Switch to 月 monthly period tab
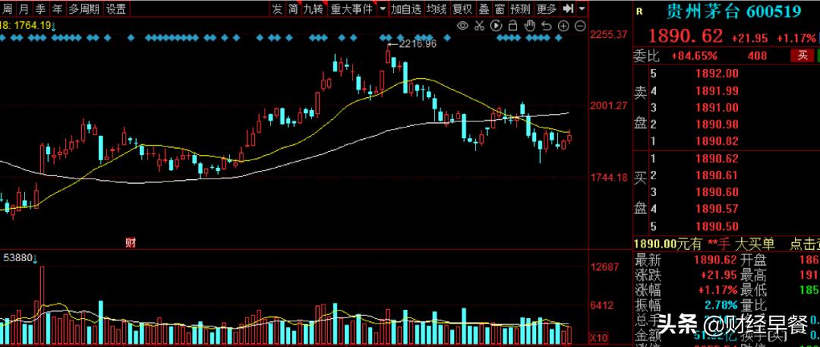This screenshot has width=820, height=347. (23, 9)
